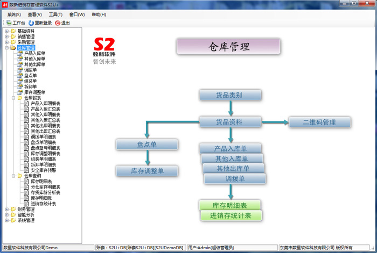This screenshot has height=253, width=377.
Task: Select 拆卸单明细表 in the tree
Action: [x=43, y=165]
